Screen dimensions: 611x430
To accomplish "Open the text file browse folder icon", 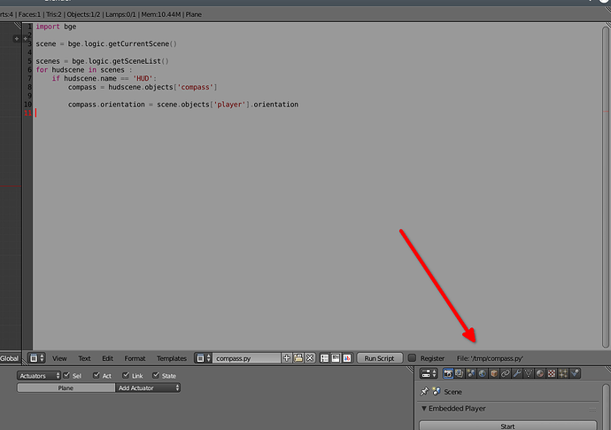I will [x=298, y=358].
